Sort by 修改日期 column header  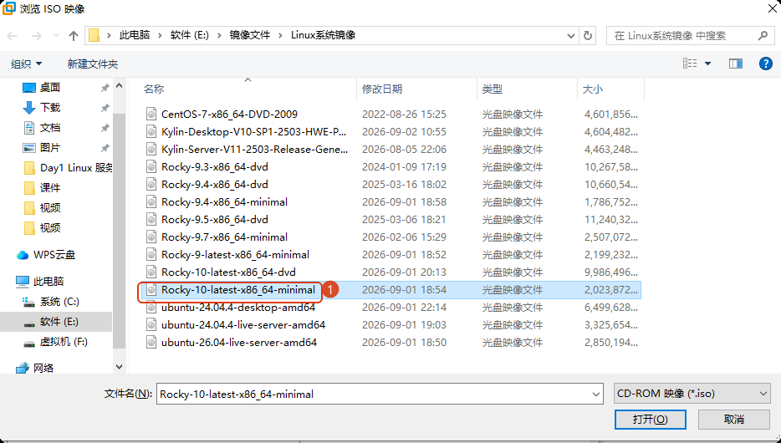(382, 89)
